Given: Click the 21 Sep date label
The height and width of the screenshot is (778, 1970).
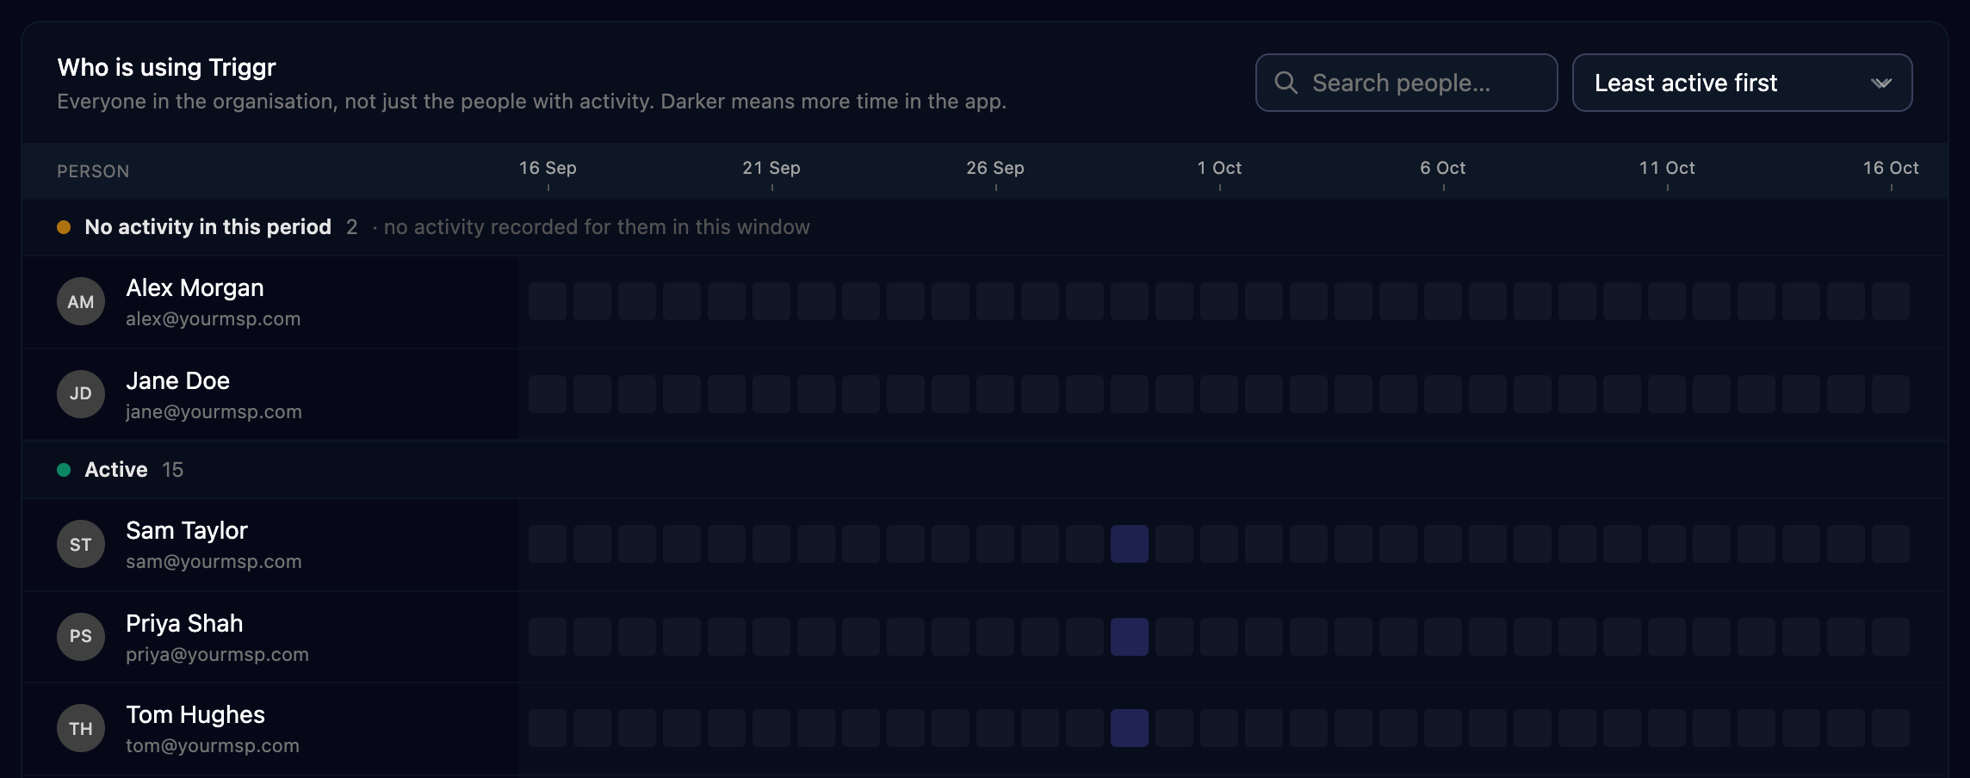Looking at the screenshot, I should (771, 168).
